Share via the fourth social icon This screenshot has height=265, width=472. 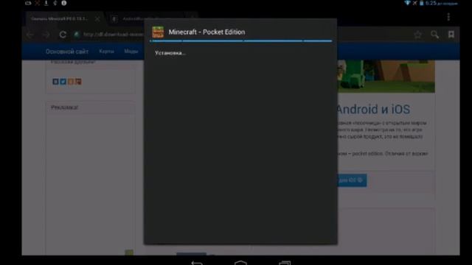pyautogui.click(x=78, y=82)
